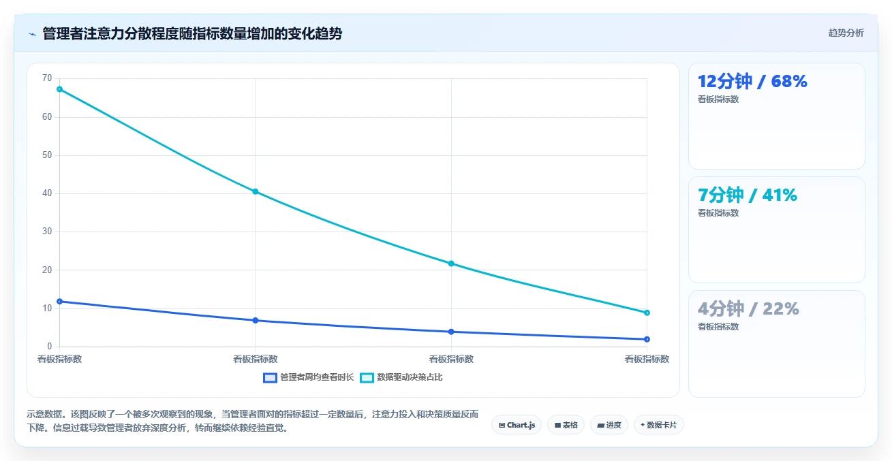Select the 7分钟 / 41% stat card
The width and height of the screenshot is (892, 461).
pos(777,229)
